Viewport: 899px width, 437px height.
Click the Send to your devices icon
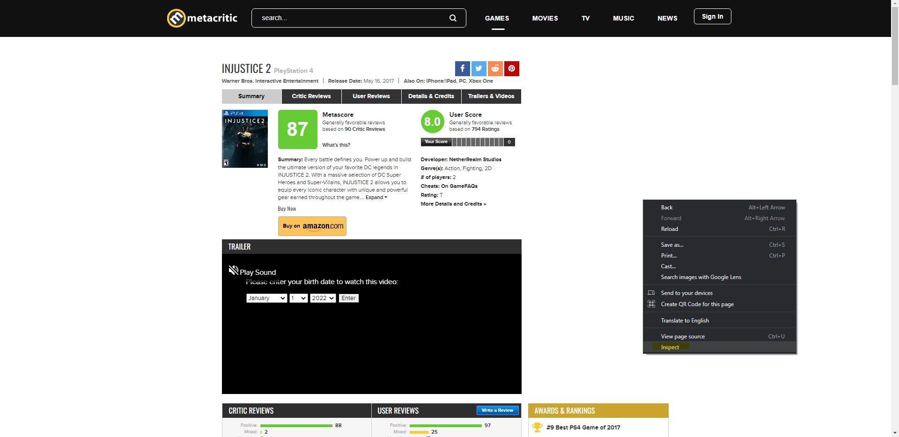click(x=651, y=293)
